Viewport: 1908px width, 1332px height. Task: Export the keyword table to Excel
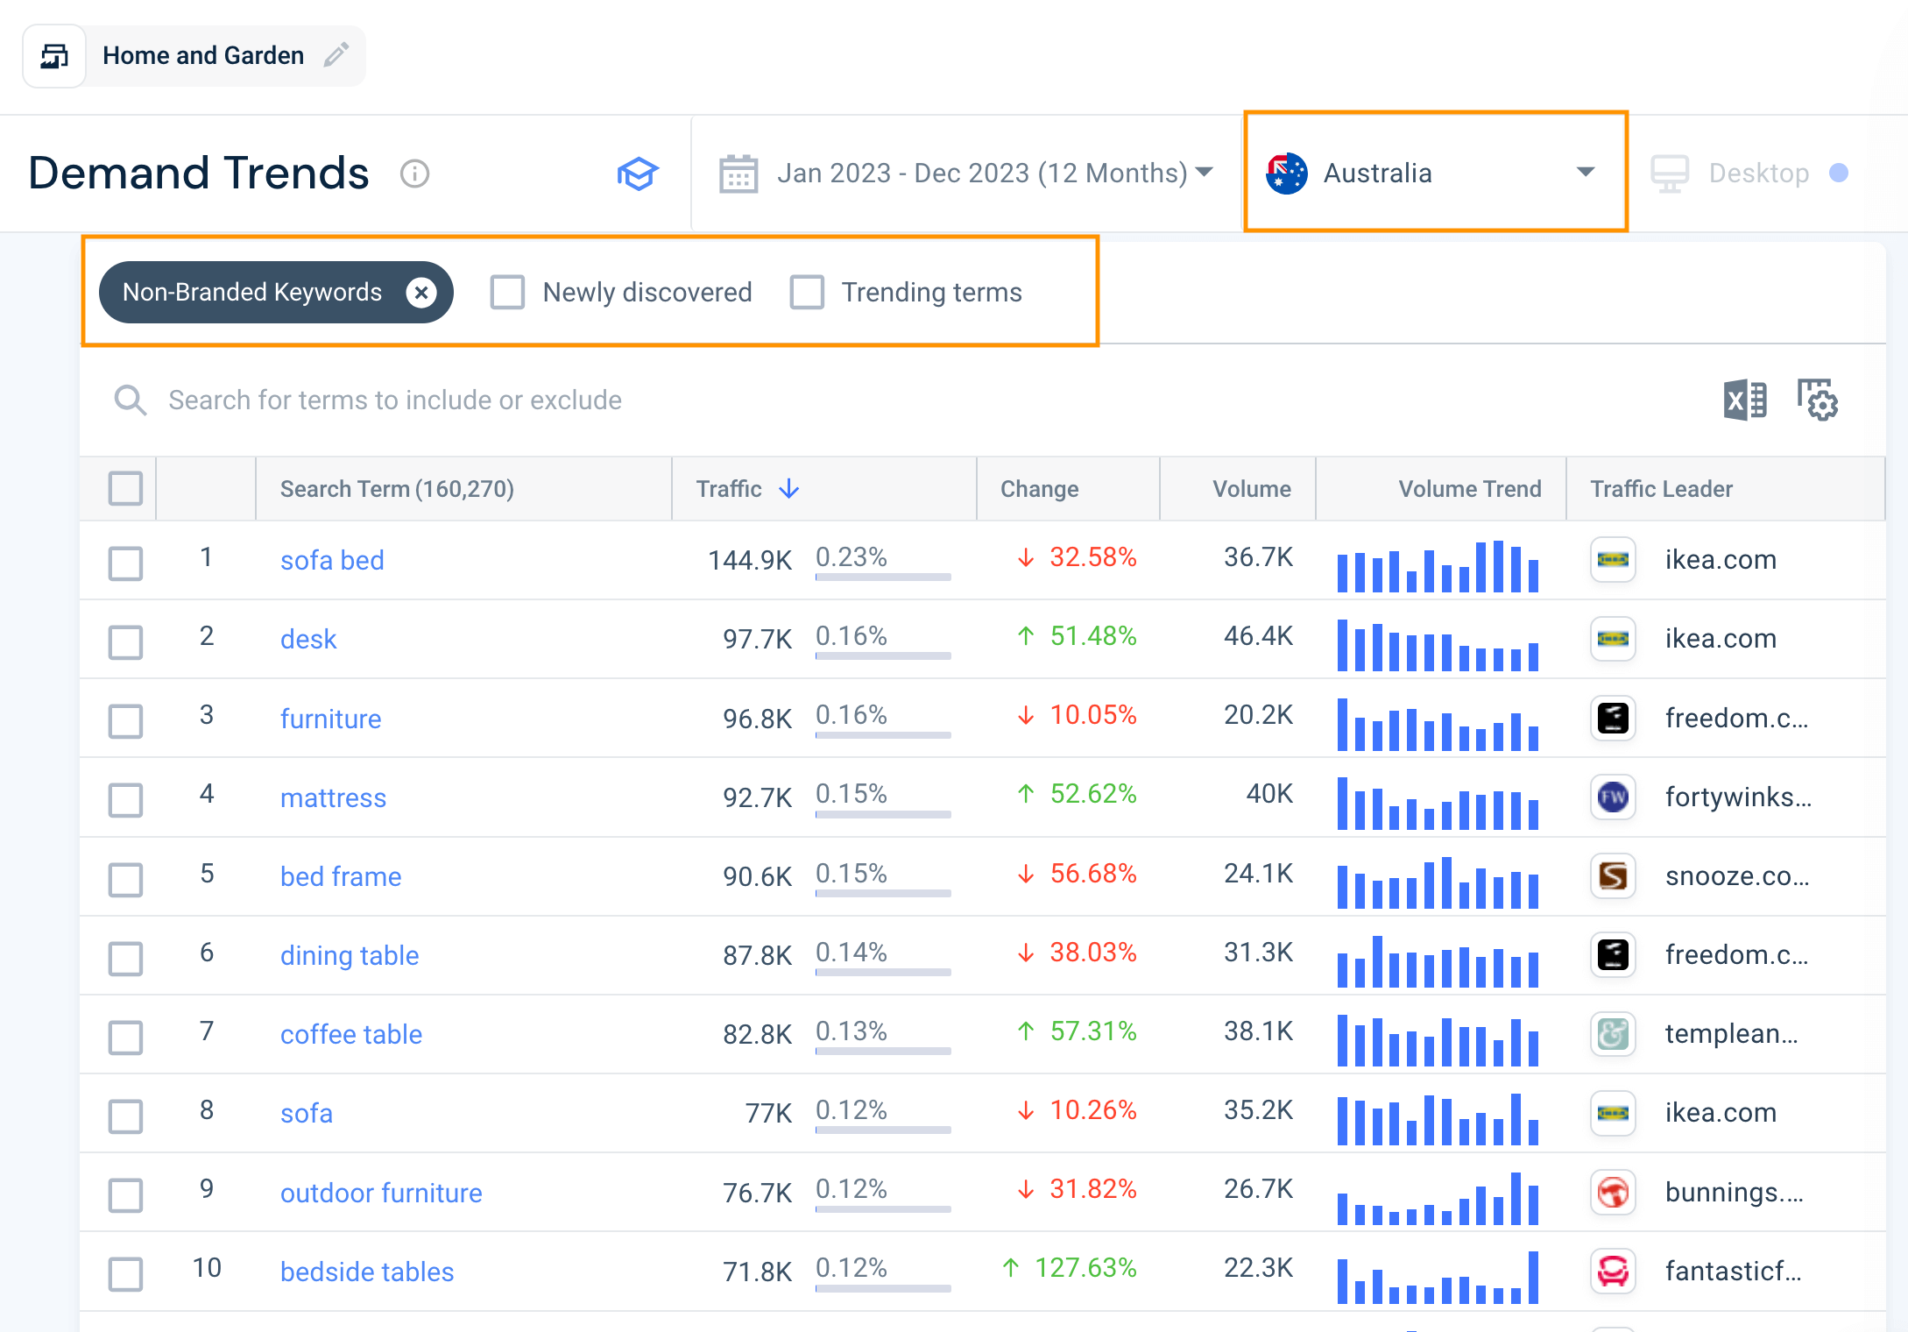(1743, 400)
